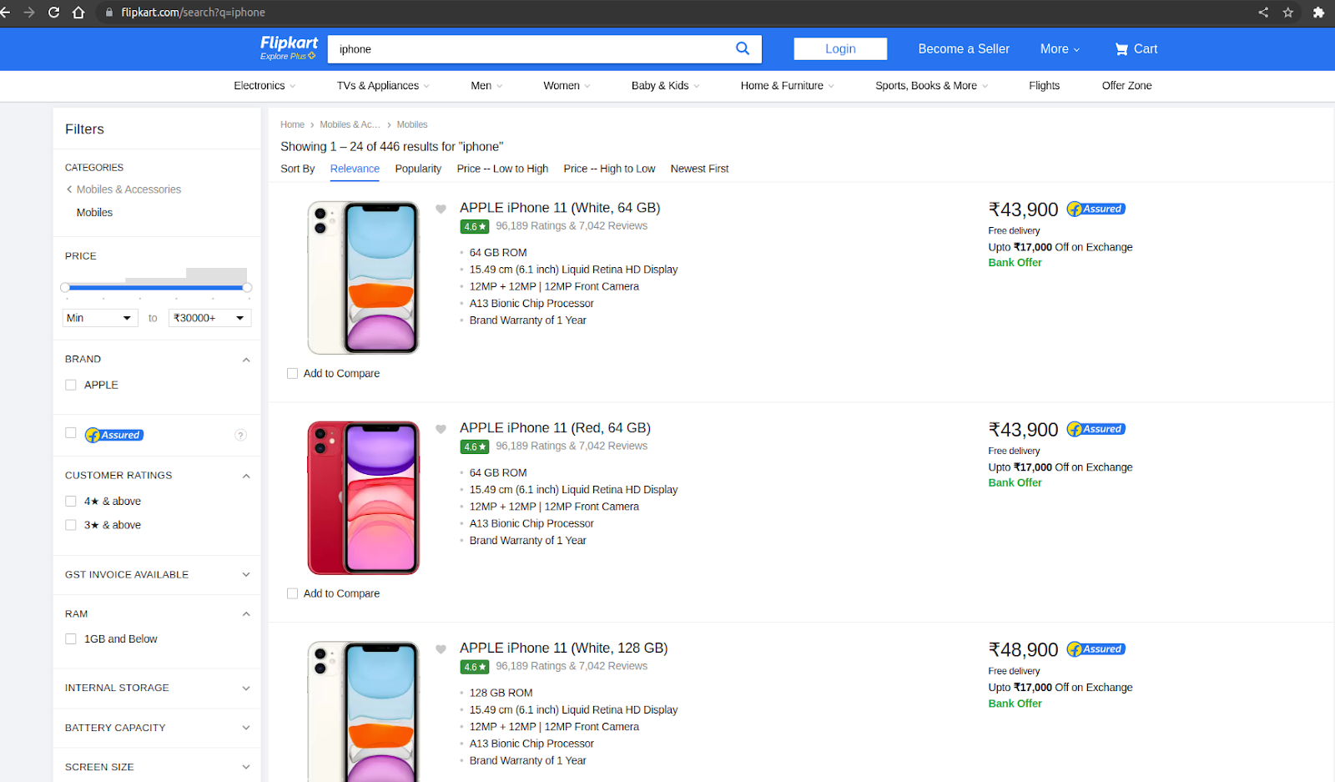Wishlist heart for iPhone 11 Red 64 GB
The width and height of the screenshot is (1335, 782).
(x=441, y=430)
